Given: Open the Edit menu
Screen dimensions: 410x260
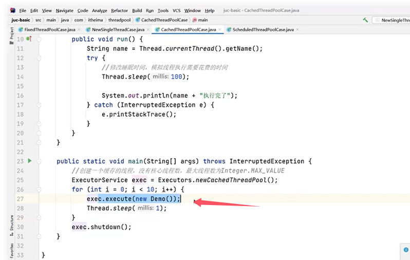Looking at the screenshot, I should coord(34,10).
